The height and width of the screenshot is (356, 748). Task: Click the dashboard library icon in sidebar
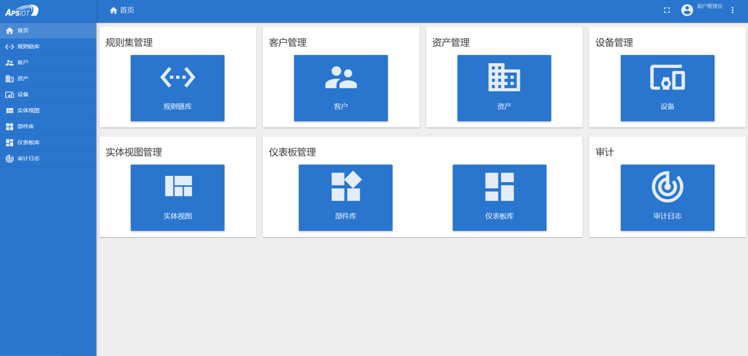pyautogui.click(x=10, y=143)
